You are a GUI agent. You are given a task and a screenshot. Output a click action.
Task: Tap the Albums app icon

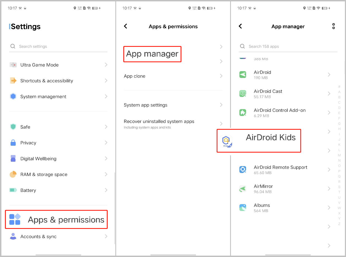coord(243,207)
